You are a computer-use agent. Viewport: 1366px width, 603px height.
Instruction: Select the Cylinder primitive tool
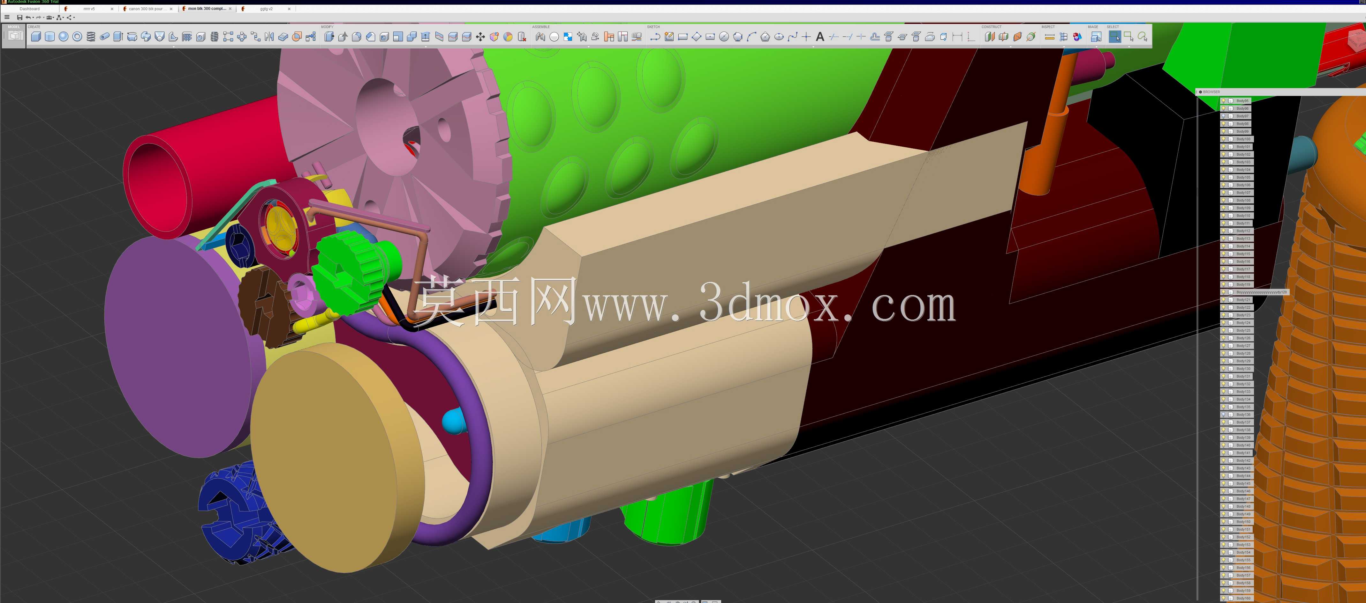coord(50,37)
